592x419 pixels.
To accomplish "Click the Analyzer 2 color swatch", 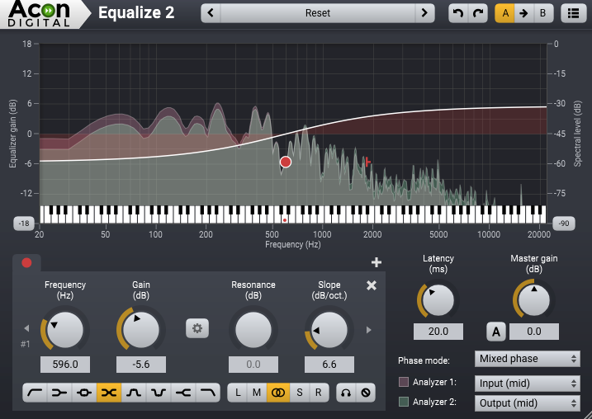I will (404, 402).
